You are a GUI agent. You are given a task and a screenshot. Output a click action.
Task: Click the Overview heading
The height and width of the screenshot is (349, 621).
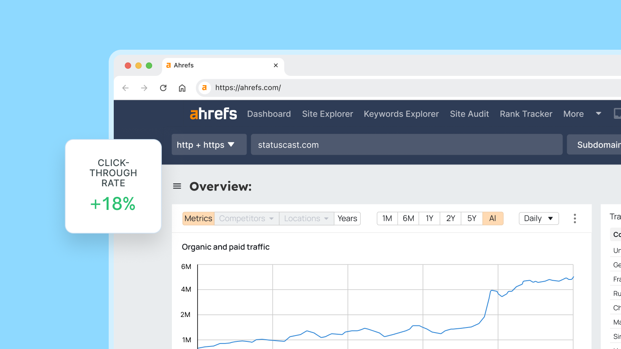[220, 186]
